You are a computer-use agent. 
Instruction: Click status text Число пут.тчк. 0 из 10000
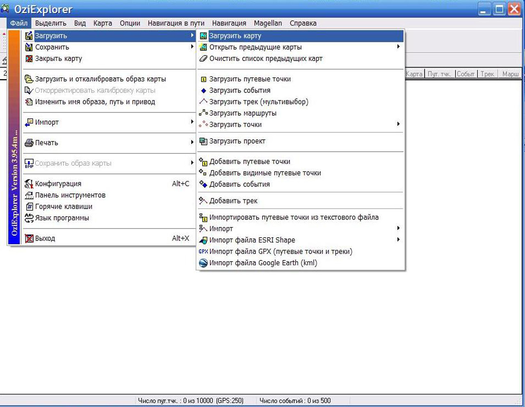(x=191, y=401)
